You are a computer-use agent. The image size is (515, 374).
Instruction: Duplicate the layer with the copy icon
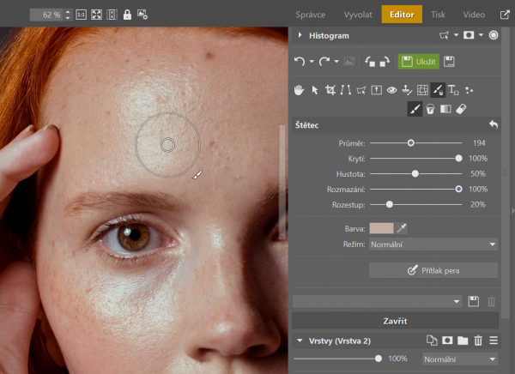432,341
